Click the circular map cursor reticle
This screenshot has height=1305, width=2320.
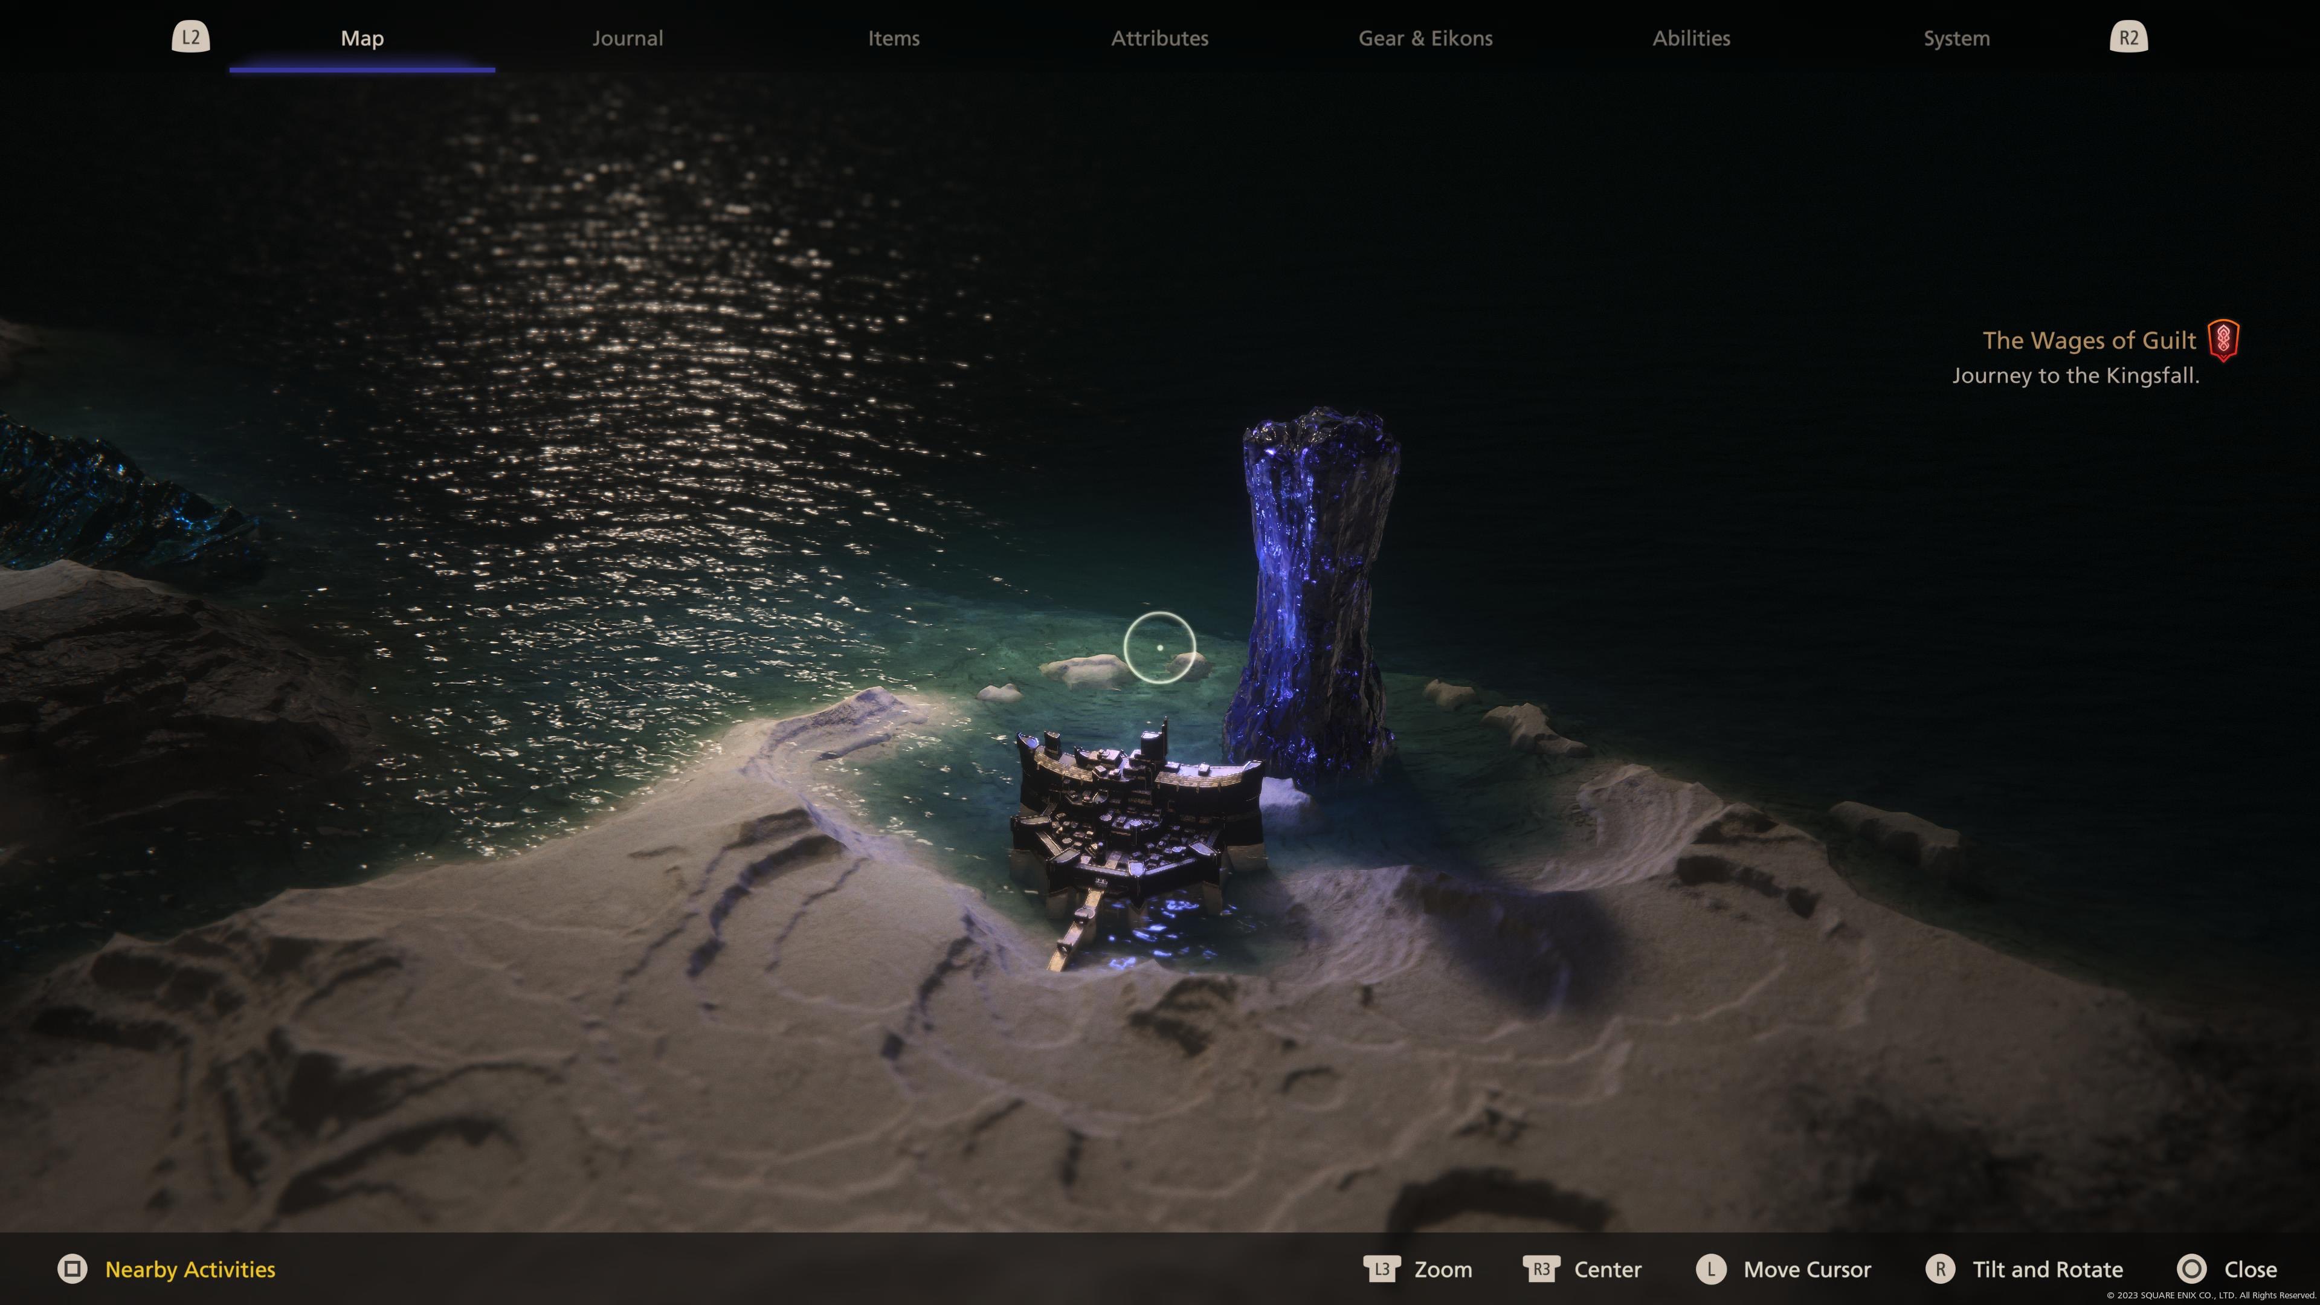(1159, 646)
